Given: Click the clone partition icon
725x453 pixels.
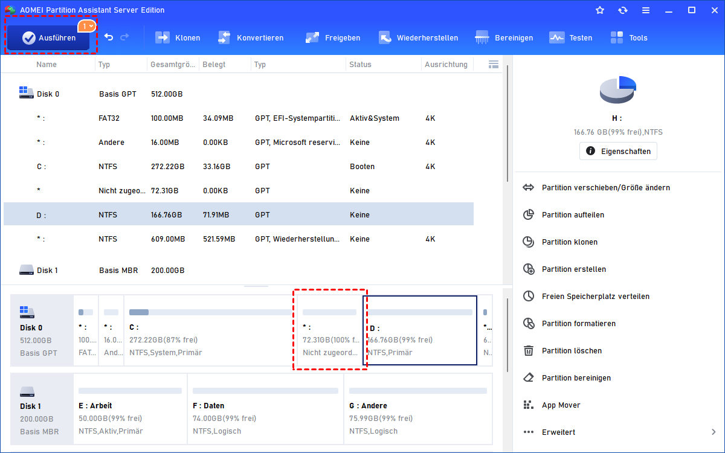Looking at the screenshot, I should [529, 242].
